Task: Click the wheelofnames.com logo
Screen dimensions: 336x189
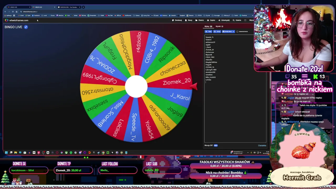Action: 17,20
